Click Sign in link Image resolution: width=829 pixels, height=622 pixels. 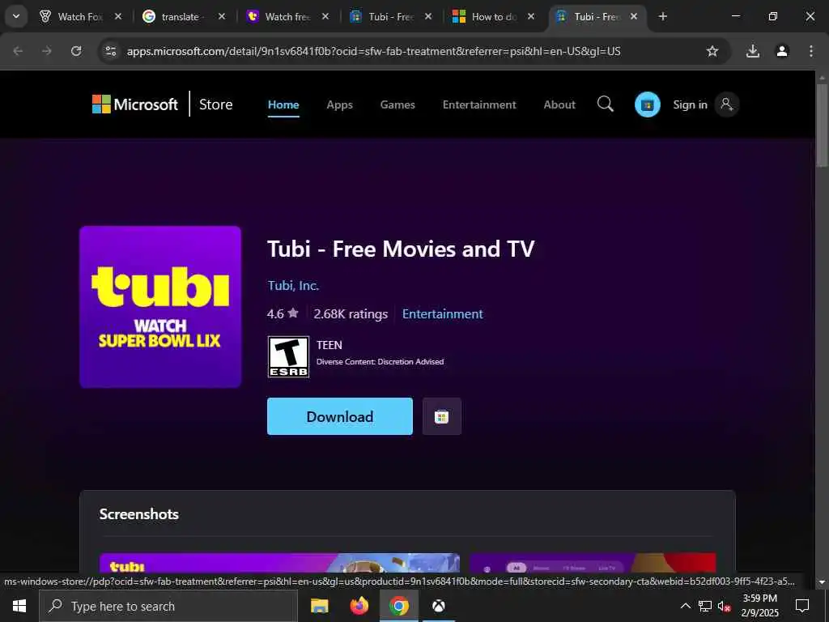click(x=690, y=104)
